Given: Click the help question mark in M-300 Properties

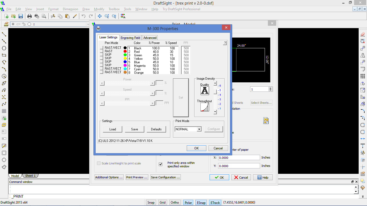Looking at the screenshot, I should tap(225, 43).
